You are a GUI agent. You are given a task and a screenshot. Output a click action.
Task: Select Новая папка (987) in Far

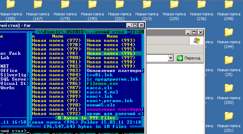pyautogui.click(x=56, y=88)
